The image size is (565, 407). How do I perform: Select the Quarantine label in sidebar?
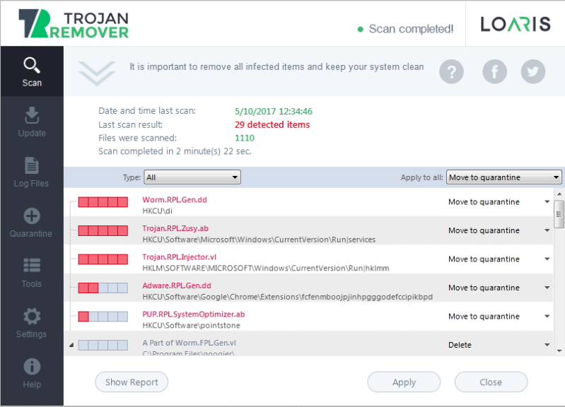coord(31,233)
